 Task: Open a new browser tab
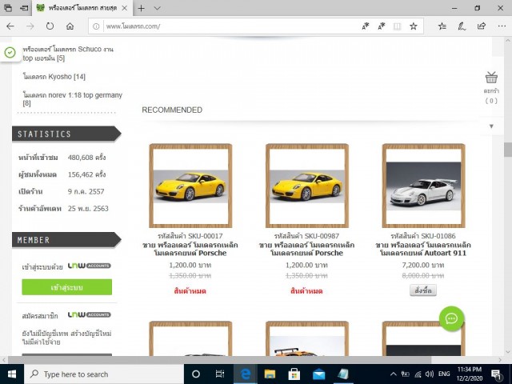click(x=141, y=8)
